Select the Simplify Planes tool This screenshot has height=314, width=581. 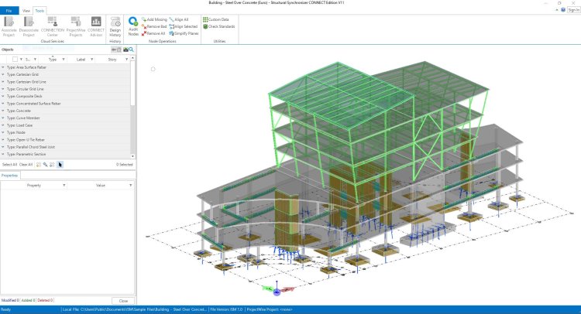pyautogui.click(x=185, y=34)
